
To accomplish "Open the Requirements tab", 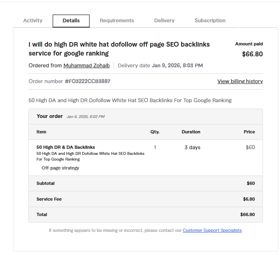I will point(117,21).
